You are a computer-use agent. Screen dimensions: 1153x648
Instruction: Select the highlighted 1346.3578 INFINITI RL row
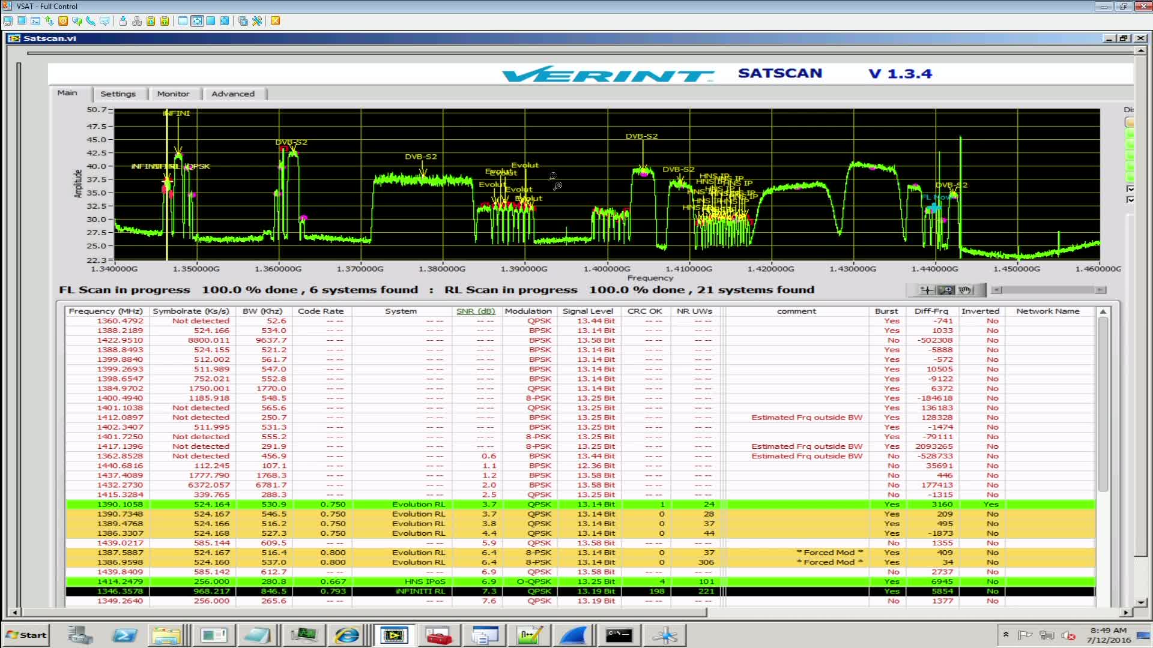(581, 592)
